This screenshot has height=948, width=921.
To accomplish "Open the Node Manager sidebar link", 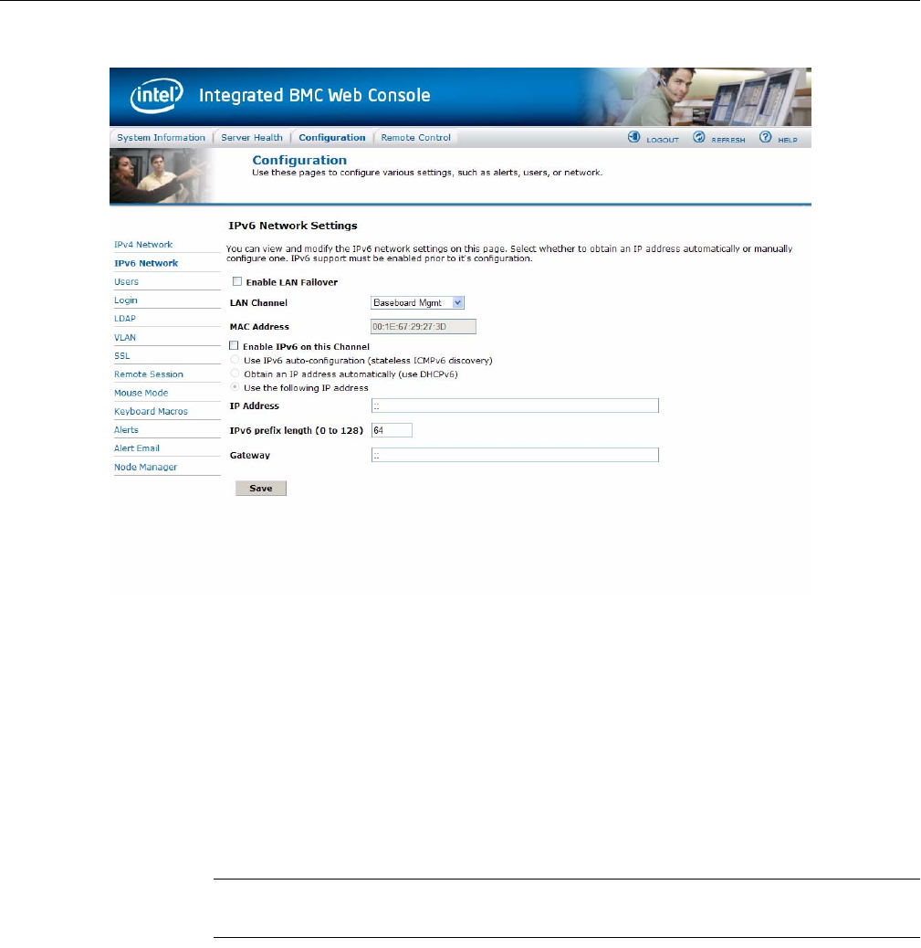I will point(146,468).
